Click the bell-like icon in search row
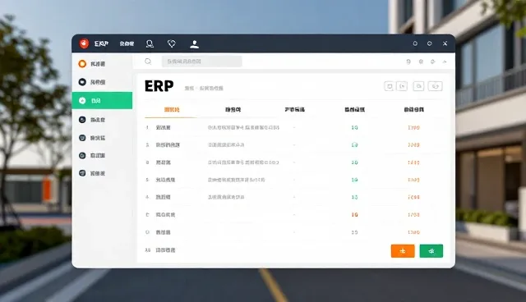This screenshot has height=302, width=526. coord(433,62)
